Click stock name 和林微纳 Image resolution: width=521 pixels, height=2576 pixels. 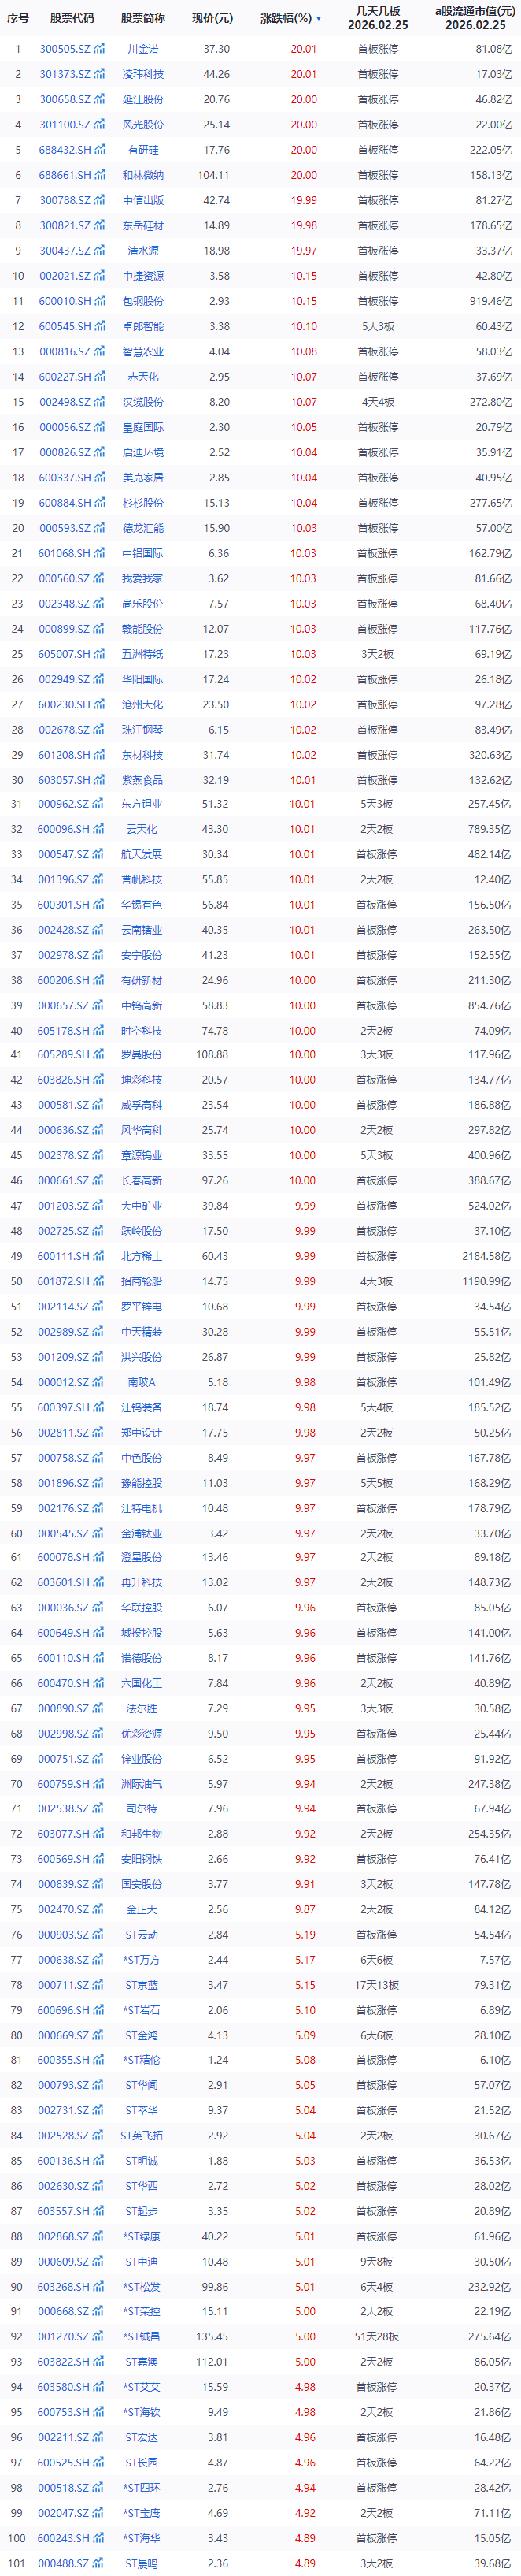click(142, 175)
